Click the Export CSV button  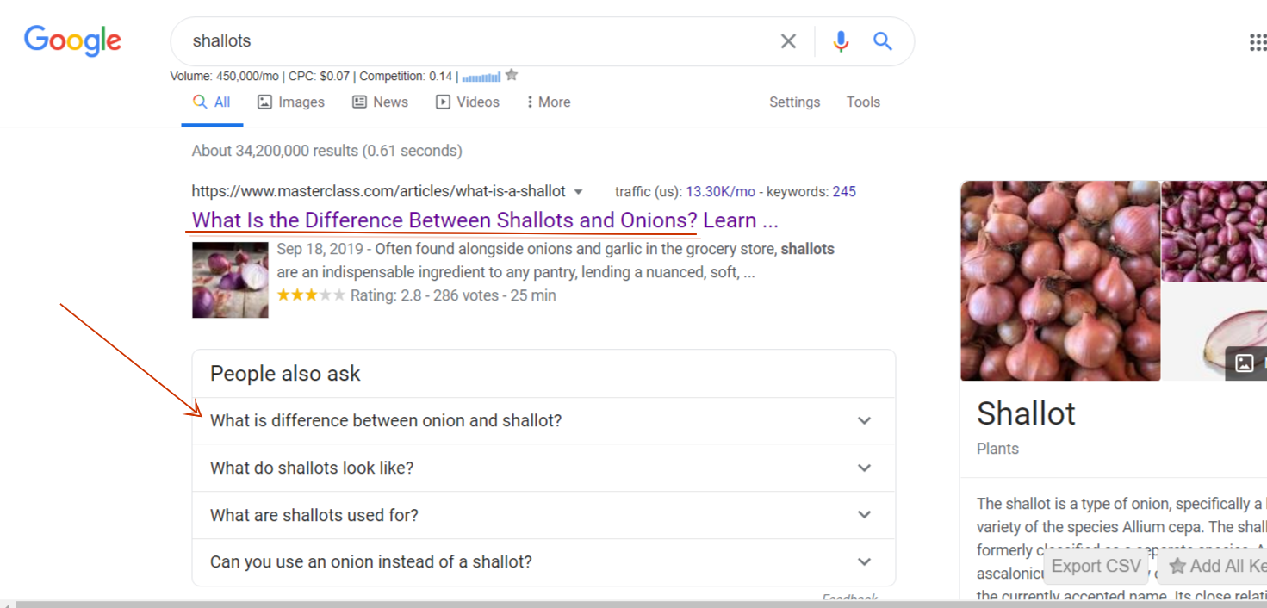1096,567
